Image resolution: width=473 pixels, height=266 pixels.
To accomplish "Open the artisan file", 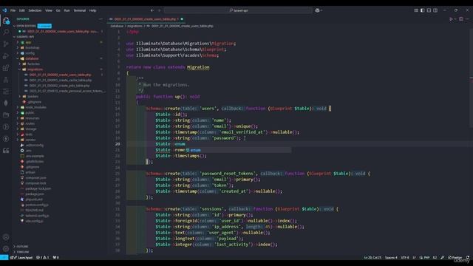I will pos(30,172).
